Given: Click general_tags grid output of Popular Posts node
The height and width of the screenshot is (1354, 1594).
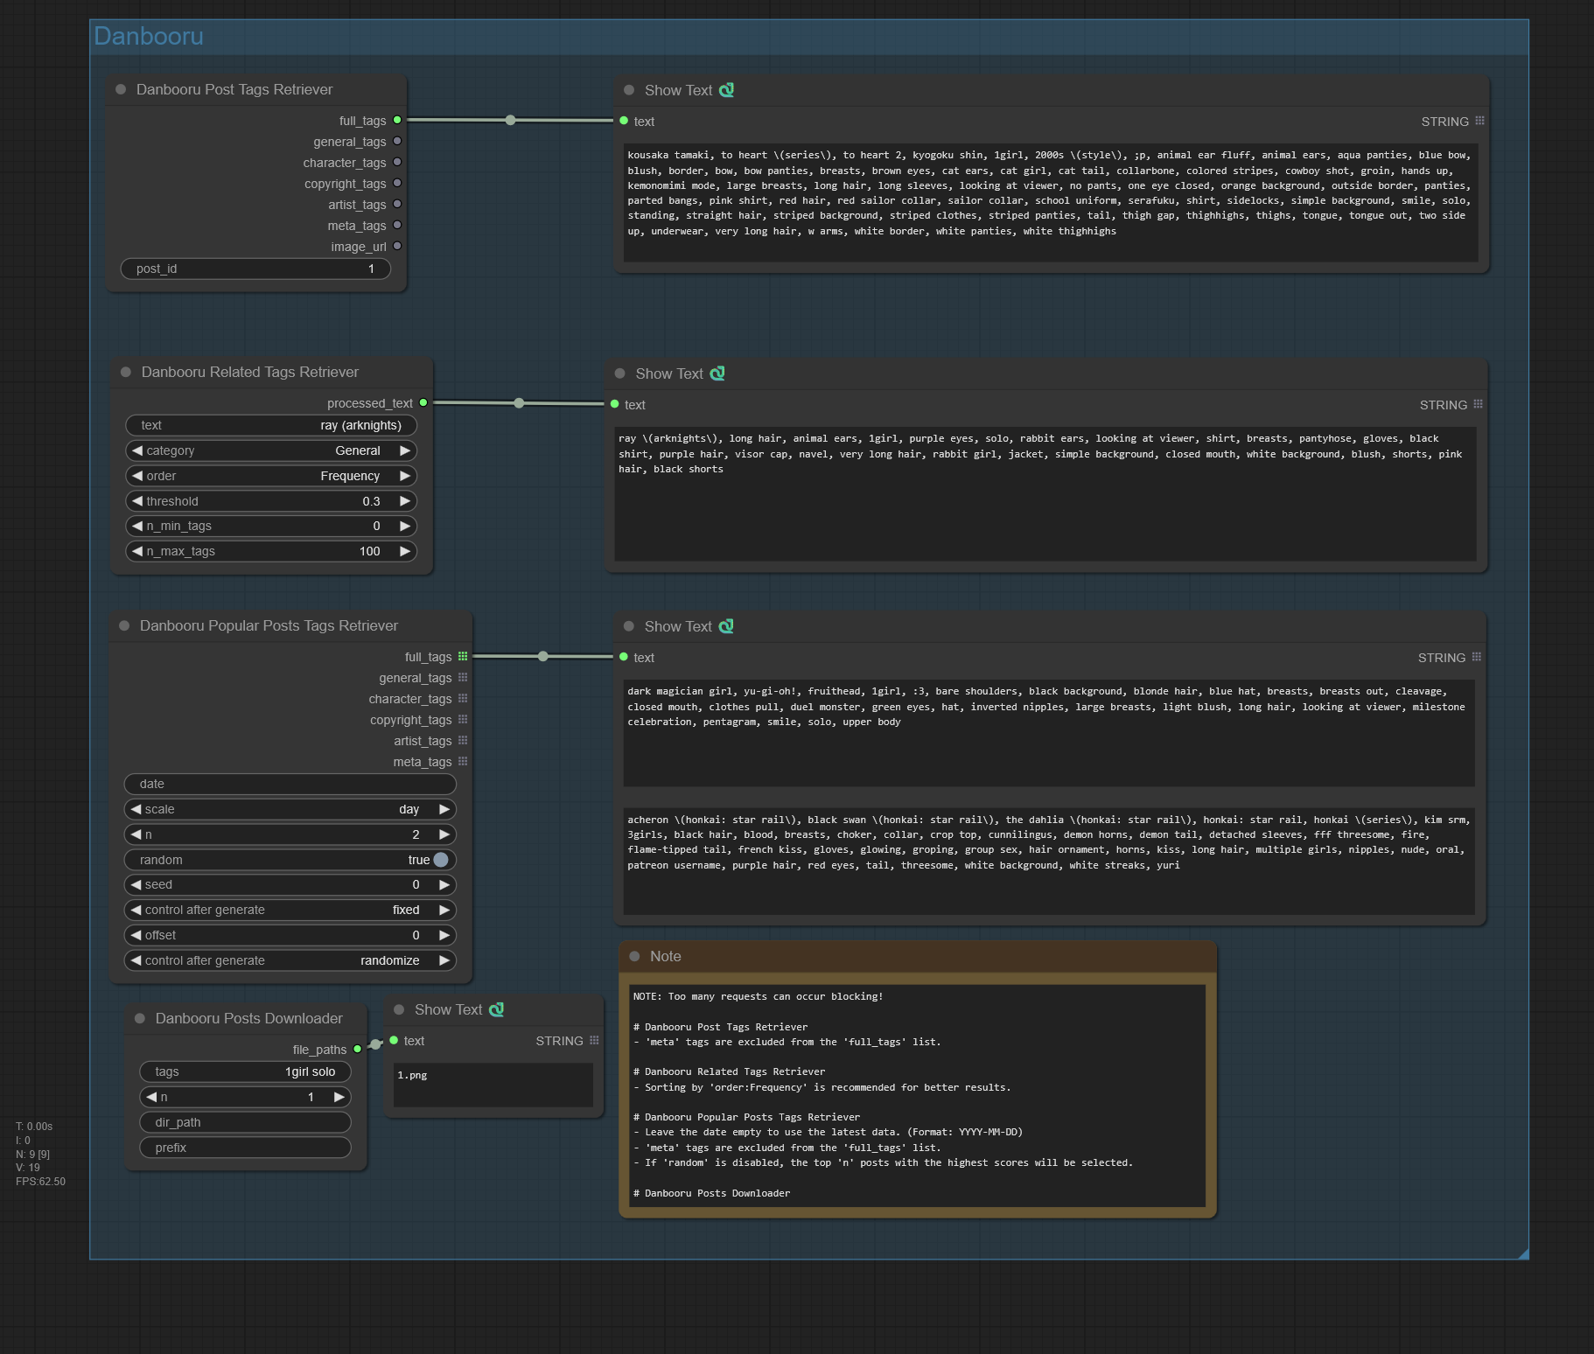Looking at the screenshot, I should coord(463,677).
